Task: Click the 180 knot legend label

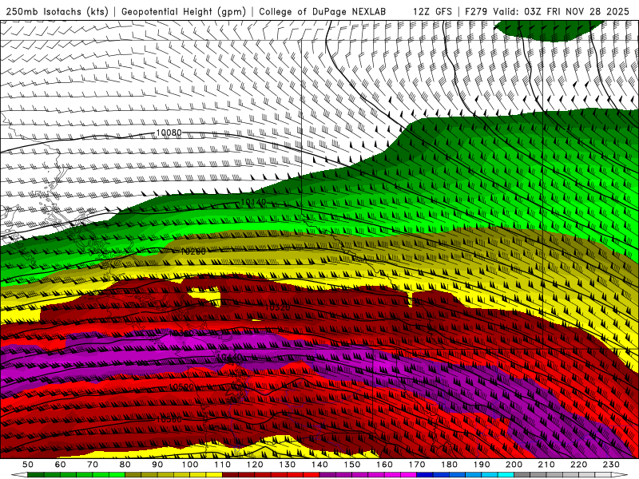Action: tap(449, 465)
